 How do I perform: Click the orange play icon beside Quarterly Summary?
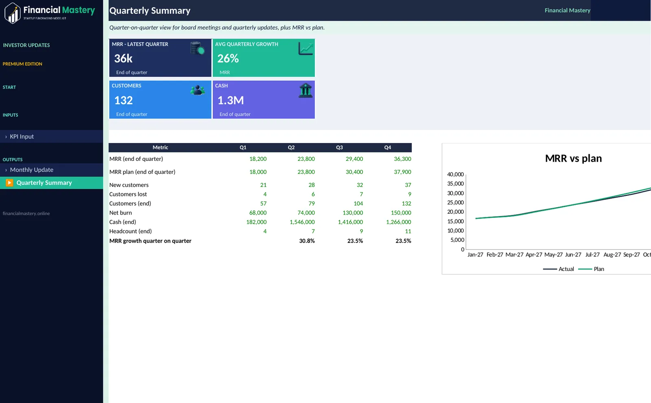pos(9,183)
